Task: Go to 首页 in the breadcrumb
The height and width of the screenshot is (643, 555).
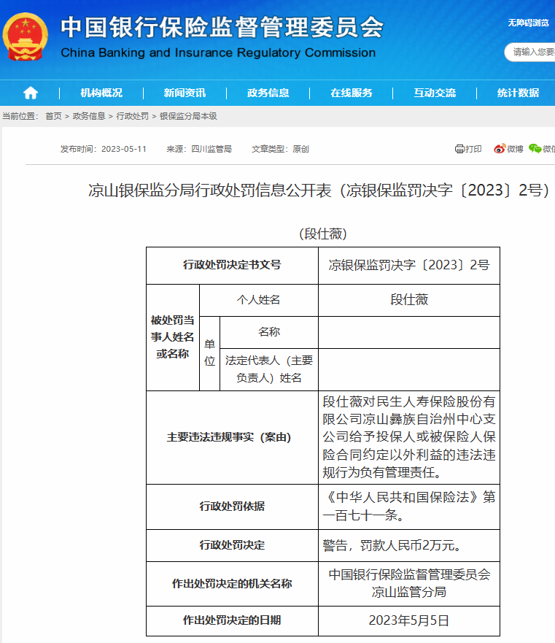Action: (53, 116)
